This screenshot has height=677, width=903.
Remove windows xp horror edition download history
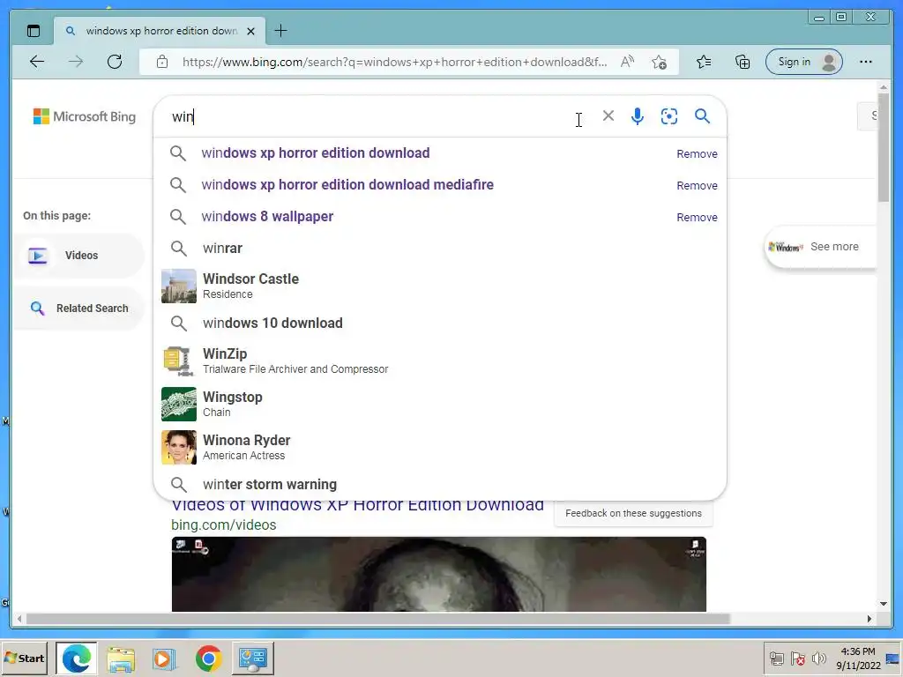(x=697, y=153)
